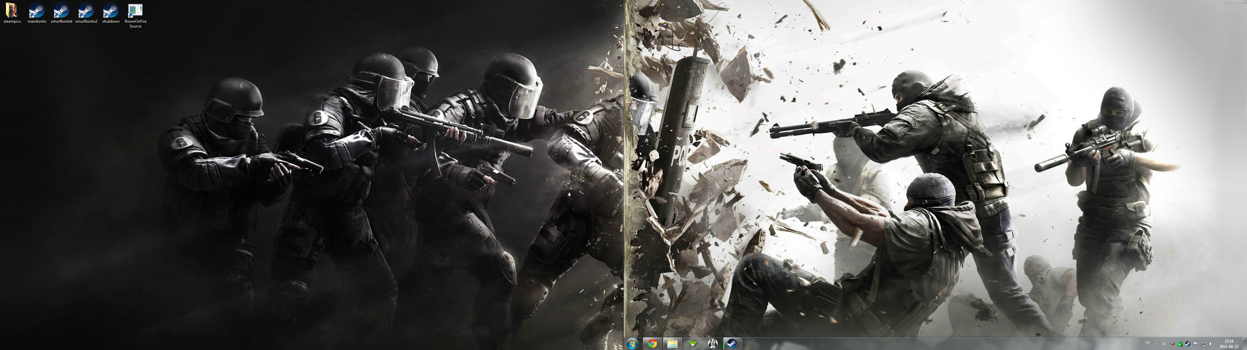
Task: Open the Steam system tray icon
Action: tap(1188, 344)
